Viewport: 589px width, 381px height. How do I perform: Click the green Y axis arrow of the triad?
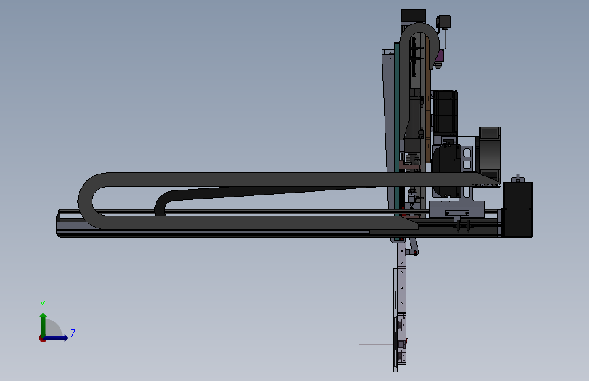[x=43, y=324]
